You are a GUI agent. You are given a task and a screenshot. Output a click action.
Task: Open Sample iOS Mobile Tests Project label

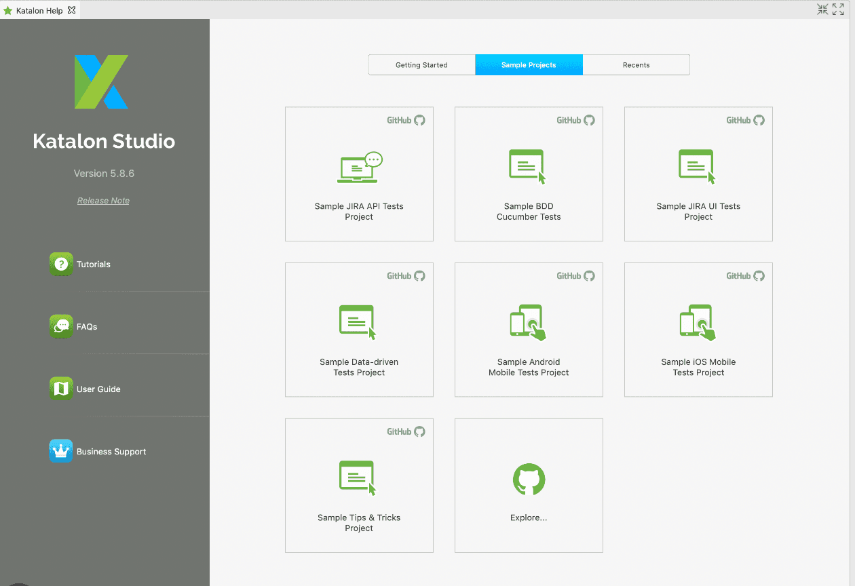coord(698,367)
